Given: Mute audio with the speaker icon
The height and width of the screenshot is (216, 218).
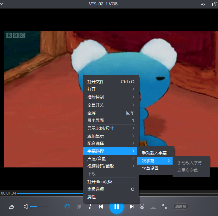Looking at the screenshot, I should tap(26, 207).
